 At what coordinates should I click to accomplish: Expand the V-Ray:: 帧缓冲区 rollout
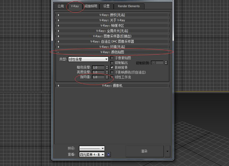112,26
